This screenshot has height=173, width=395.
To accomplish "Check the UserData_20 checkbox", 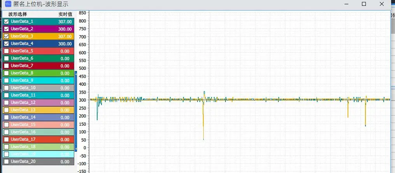I will click(6, 161).
